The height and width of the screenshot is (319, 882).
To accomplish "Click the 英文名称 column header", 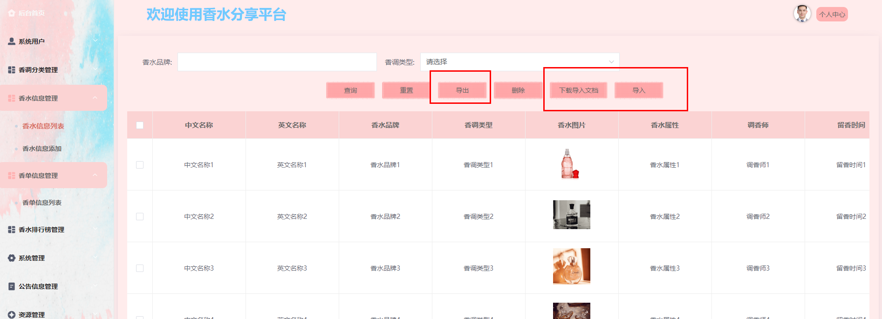I will 292,125.
